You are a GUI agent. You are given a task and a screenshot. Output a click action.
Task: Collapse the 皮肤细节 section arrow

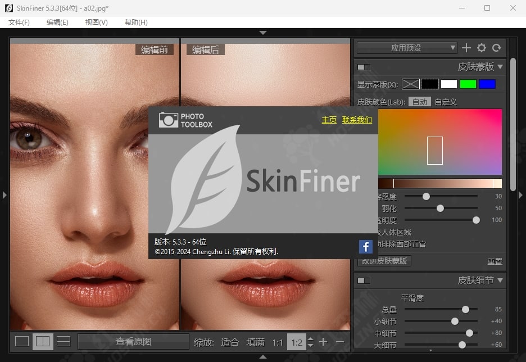click(x=500, y=280)
